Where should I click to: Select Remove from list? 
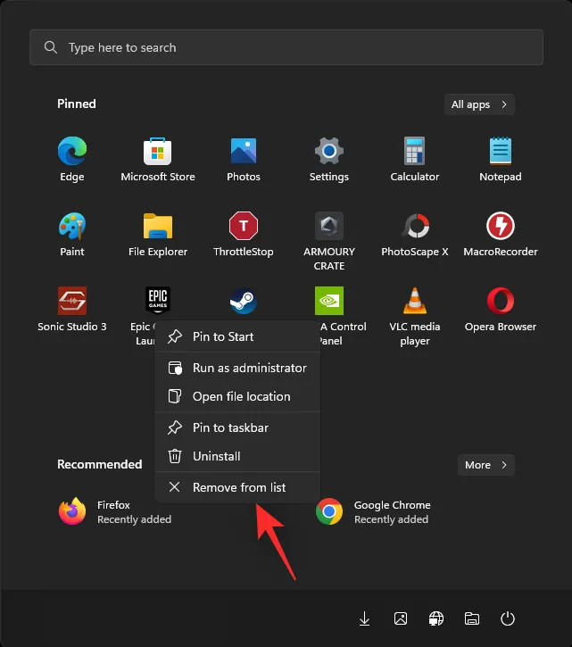pyautogui.click(x=237, y=487)
